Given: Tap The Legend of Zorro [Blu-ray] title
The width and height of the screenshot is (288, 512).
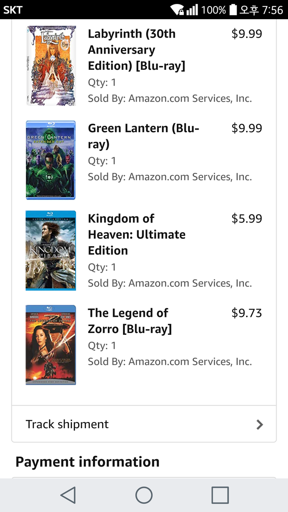Looking at the screenshot, I should pos(130,321).
